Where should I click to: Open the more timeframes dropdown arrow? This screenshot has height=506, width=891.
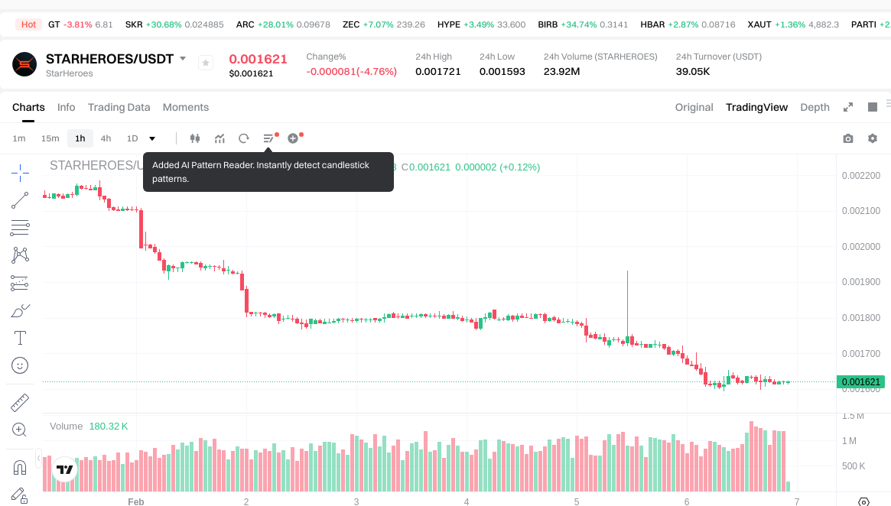[152, 138]
